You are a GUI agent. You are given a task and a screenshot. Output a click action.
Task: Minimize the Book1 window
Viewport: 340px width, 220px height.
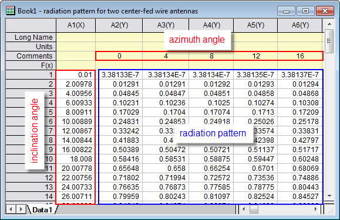point(286,11)
